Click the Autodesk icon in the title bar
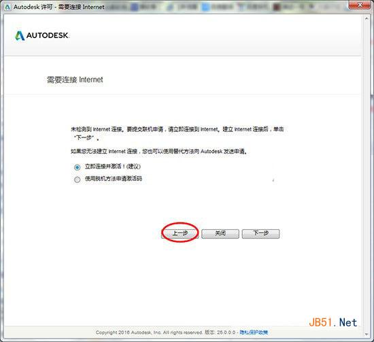The image size is (374, 342). 7,7
